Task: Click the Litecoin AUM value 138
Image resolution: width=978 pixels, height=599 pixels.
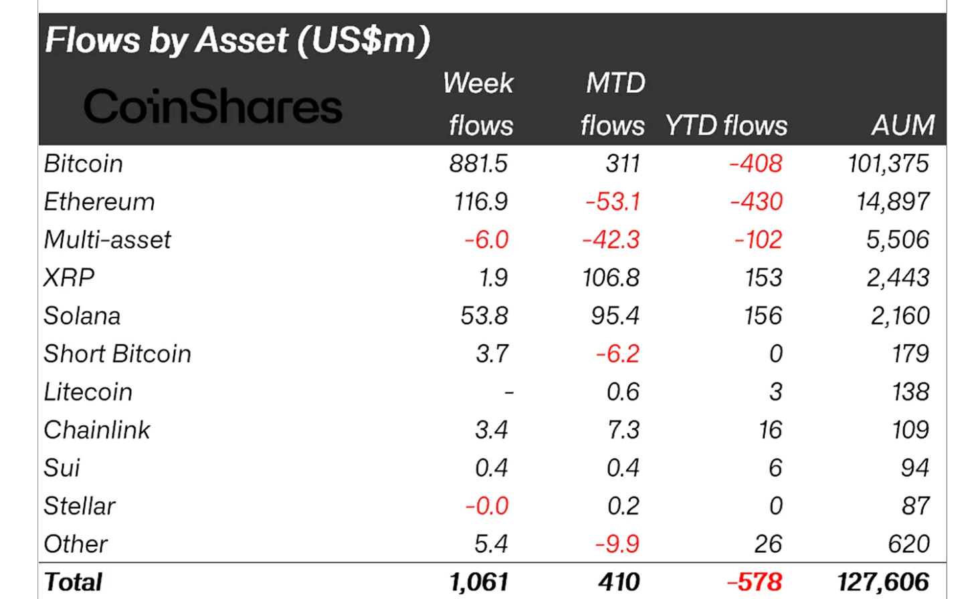Action: [x=910, y=392]
